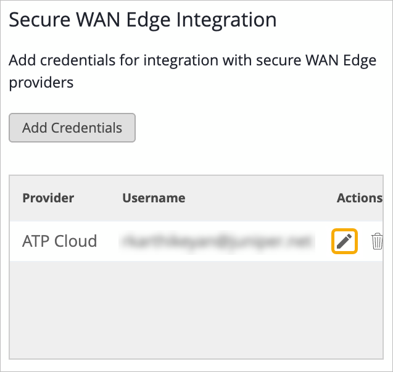393x372 pixels.
Task: Click blank space between Username and Actions headers
Action: coord(259,198)
